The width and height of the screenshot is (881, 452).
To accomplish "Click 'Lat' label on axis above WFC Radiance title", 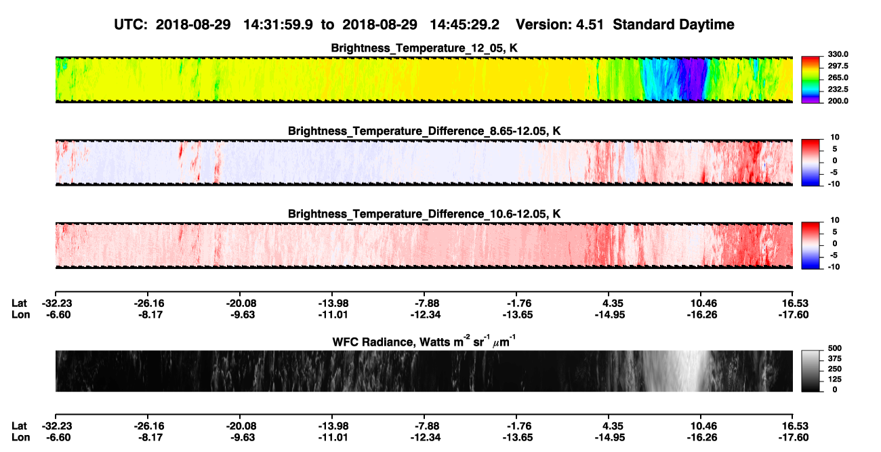I will pyautogui.click(x=20, y=303).
